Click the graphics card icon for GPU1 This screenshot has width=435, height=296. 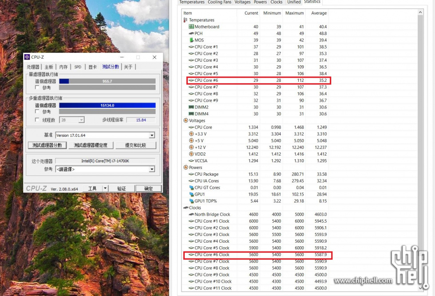coord(191,194)
